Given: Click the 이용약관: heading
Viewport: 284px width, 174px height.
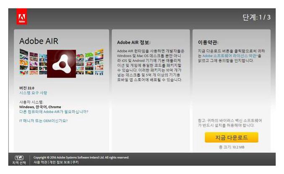Looking at the screenshot, I should (208, 42).
